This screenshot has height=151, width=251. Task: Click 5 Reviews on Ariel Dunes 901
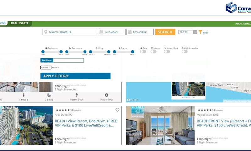coord(75,110)
